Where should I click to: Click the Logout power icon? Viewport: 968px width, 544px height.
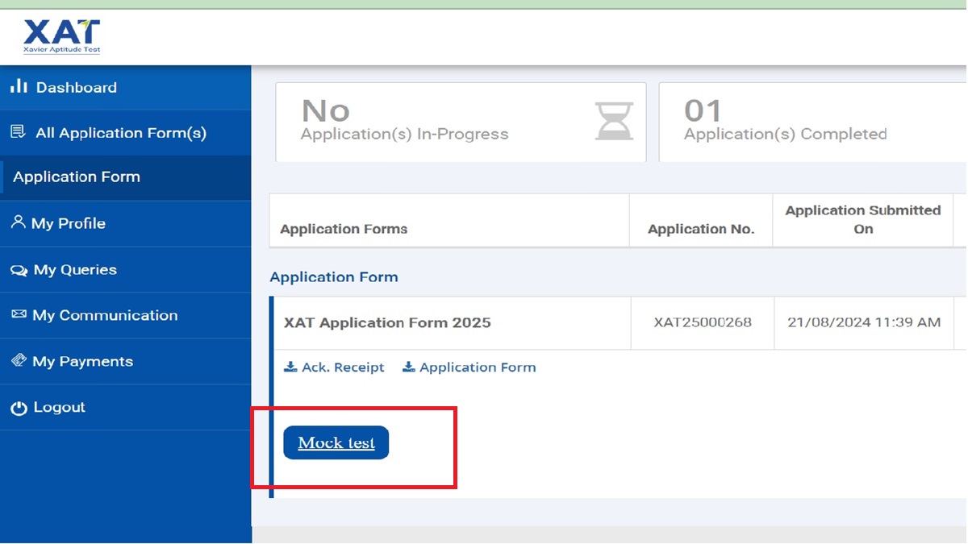pyautogui.click(x=19, y=408)
